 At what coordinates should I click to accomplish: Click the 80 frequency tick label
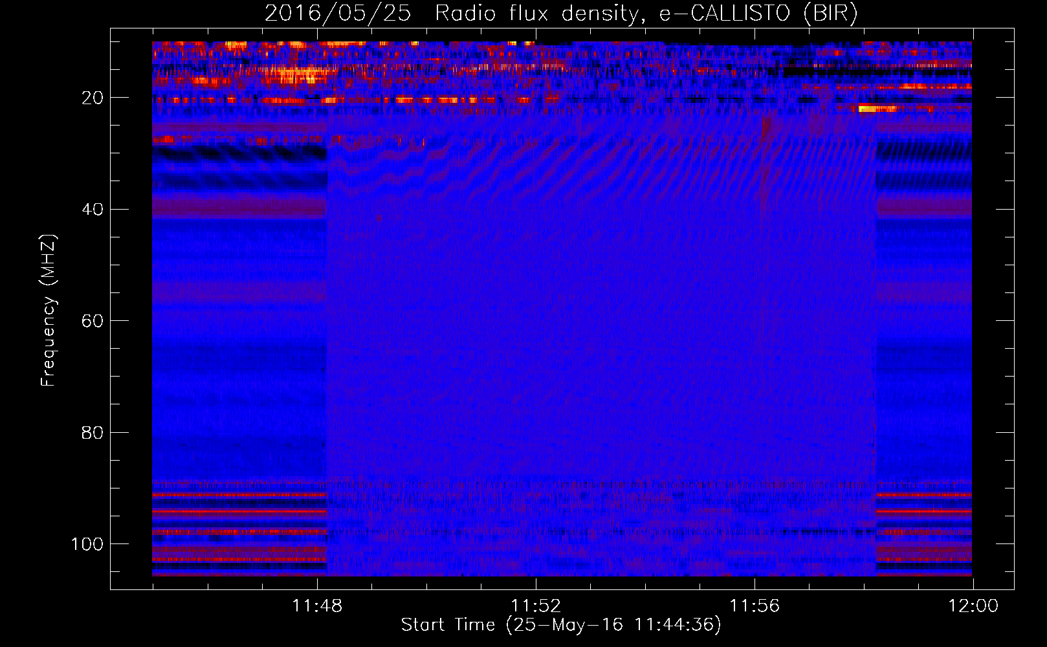(93, 432)
